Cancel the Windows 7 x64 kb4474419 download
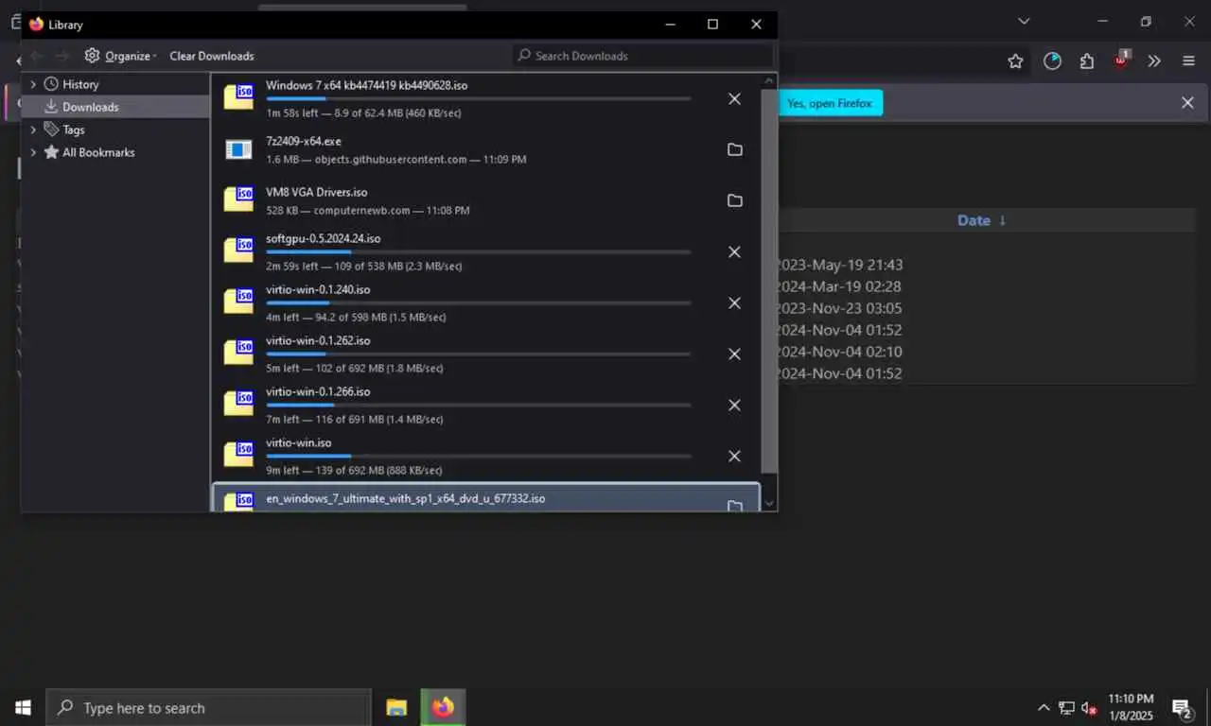This screenshot has width=1211, height=726. tap(734, 98)
